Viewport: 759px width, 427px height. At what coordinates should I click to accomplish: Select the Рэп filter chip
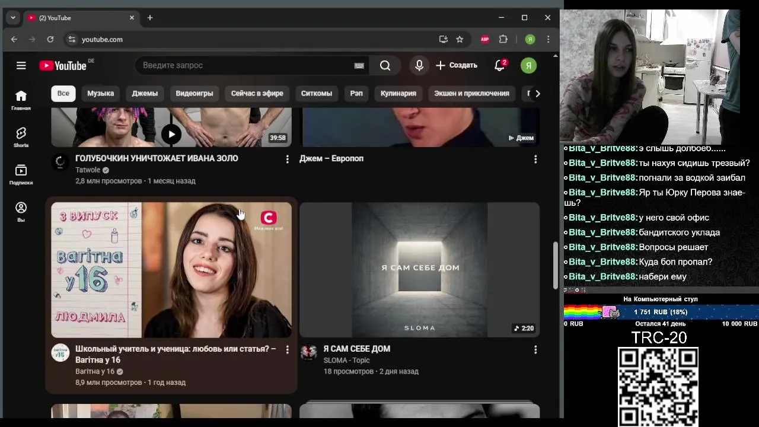356,93
